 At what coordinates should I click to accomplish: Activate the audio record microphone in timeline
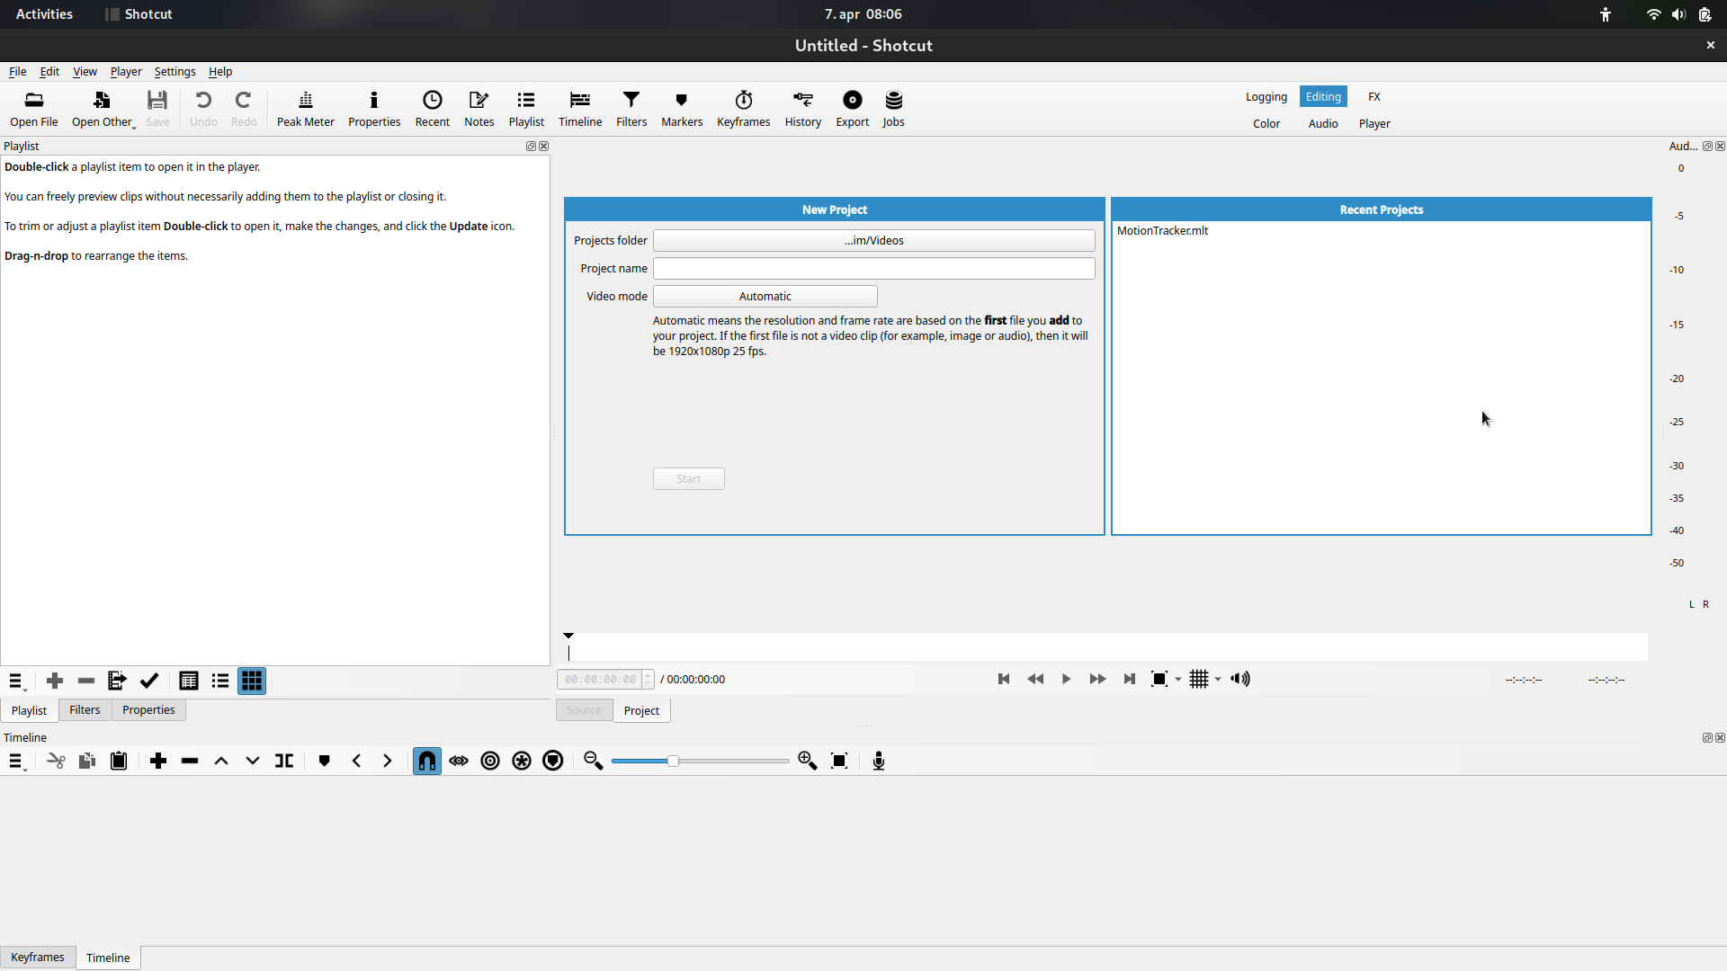[879, 760]
